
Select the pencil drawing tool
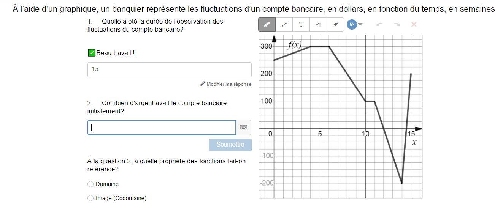(267, 25)
